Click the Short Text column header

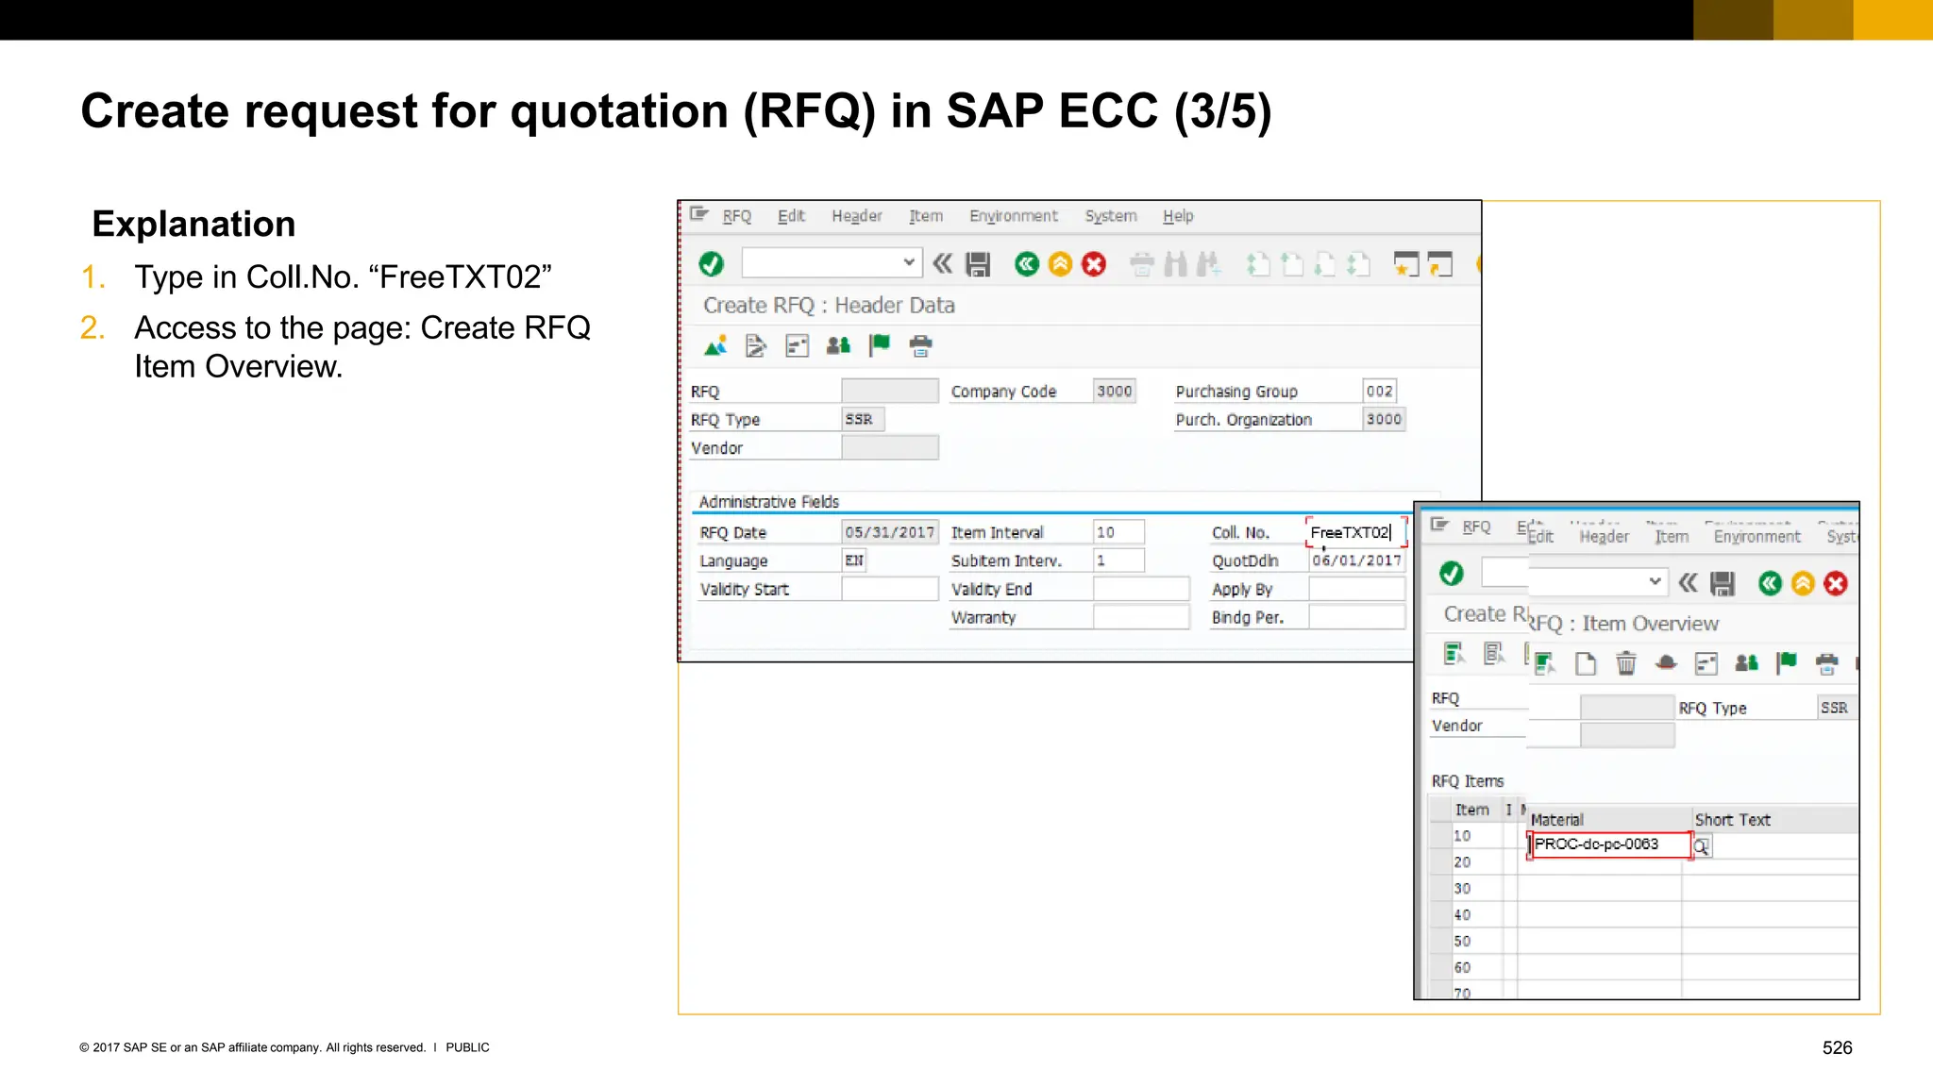pos(1733,820)
